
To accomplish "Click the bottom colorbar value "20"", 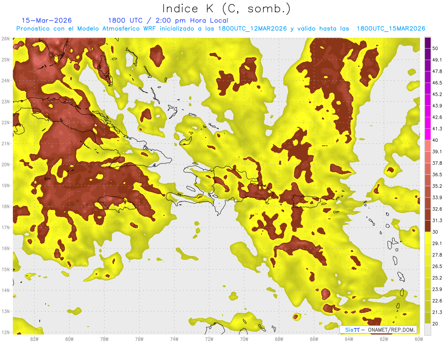I will [x=435, y=324].
